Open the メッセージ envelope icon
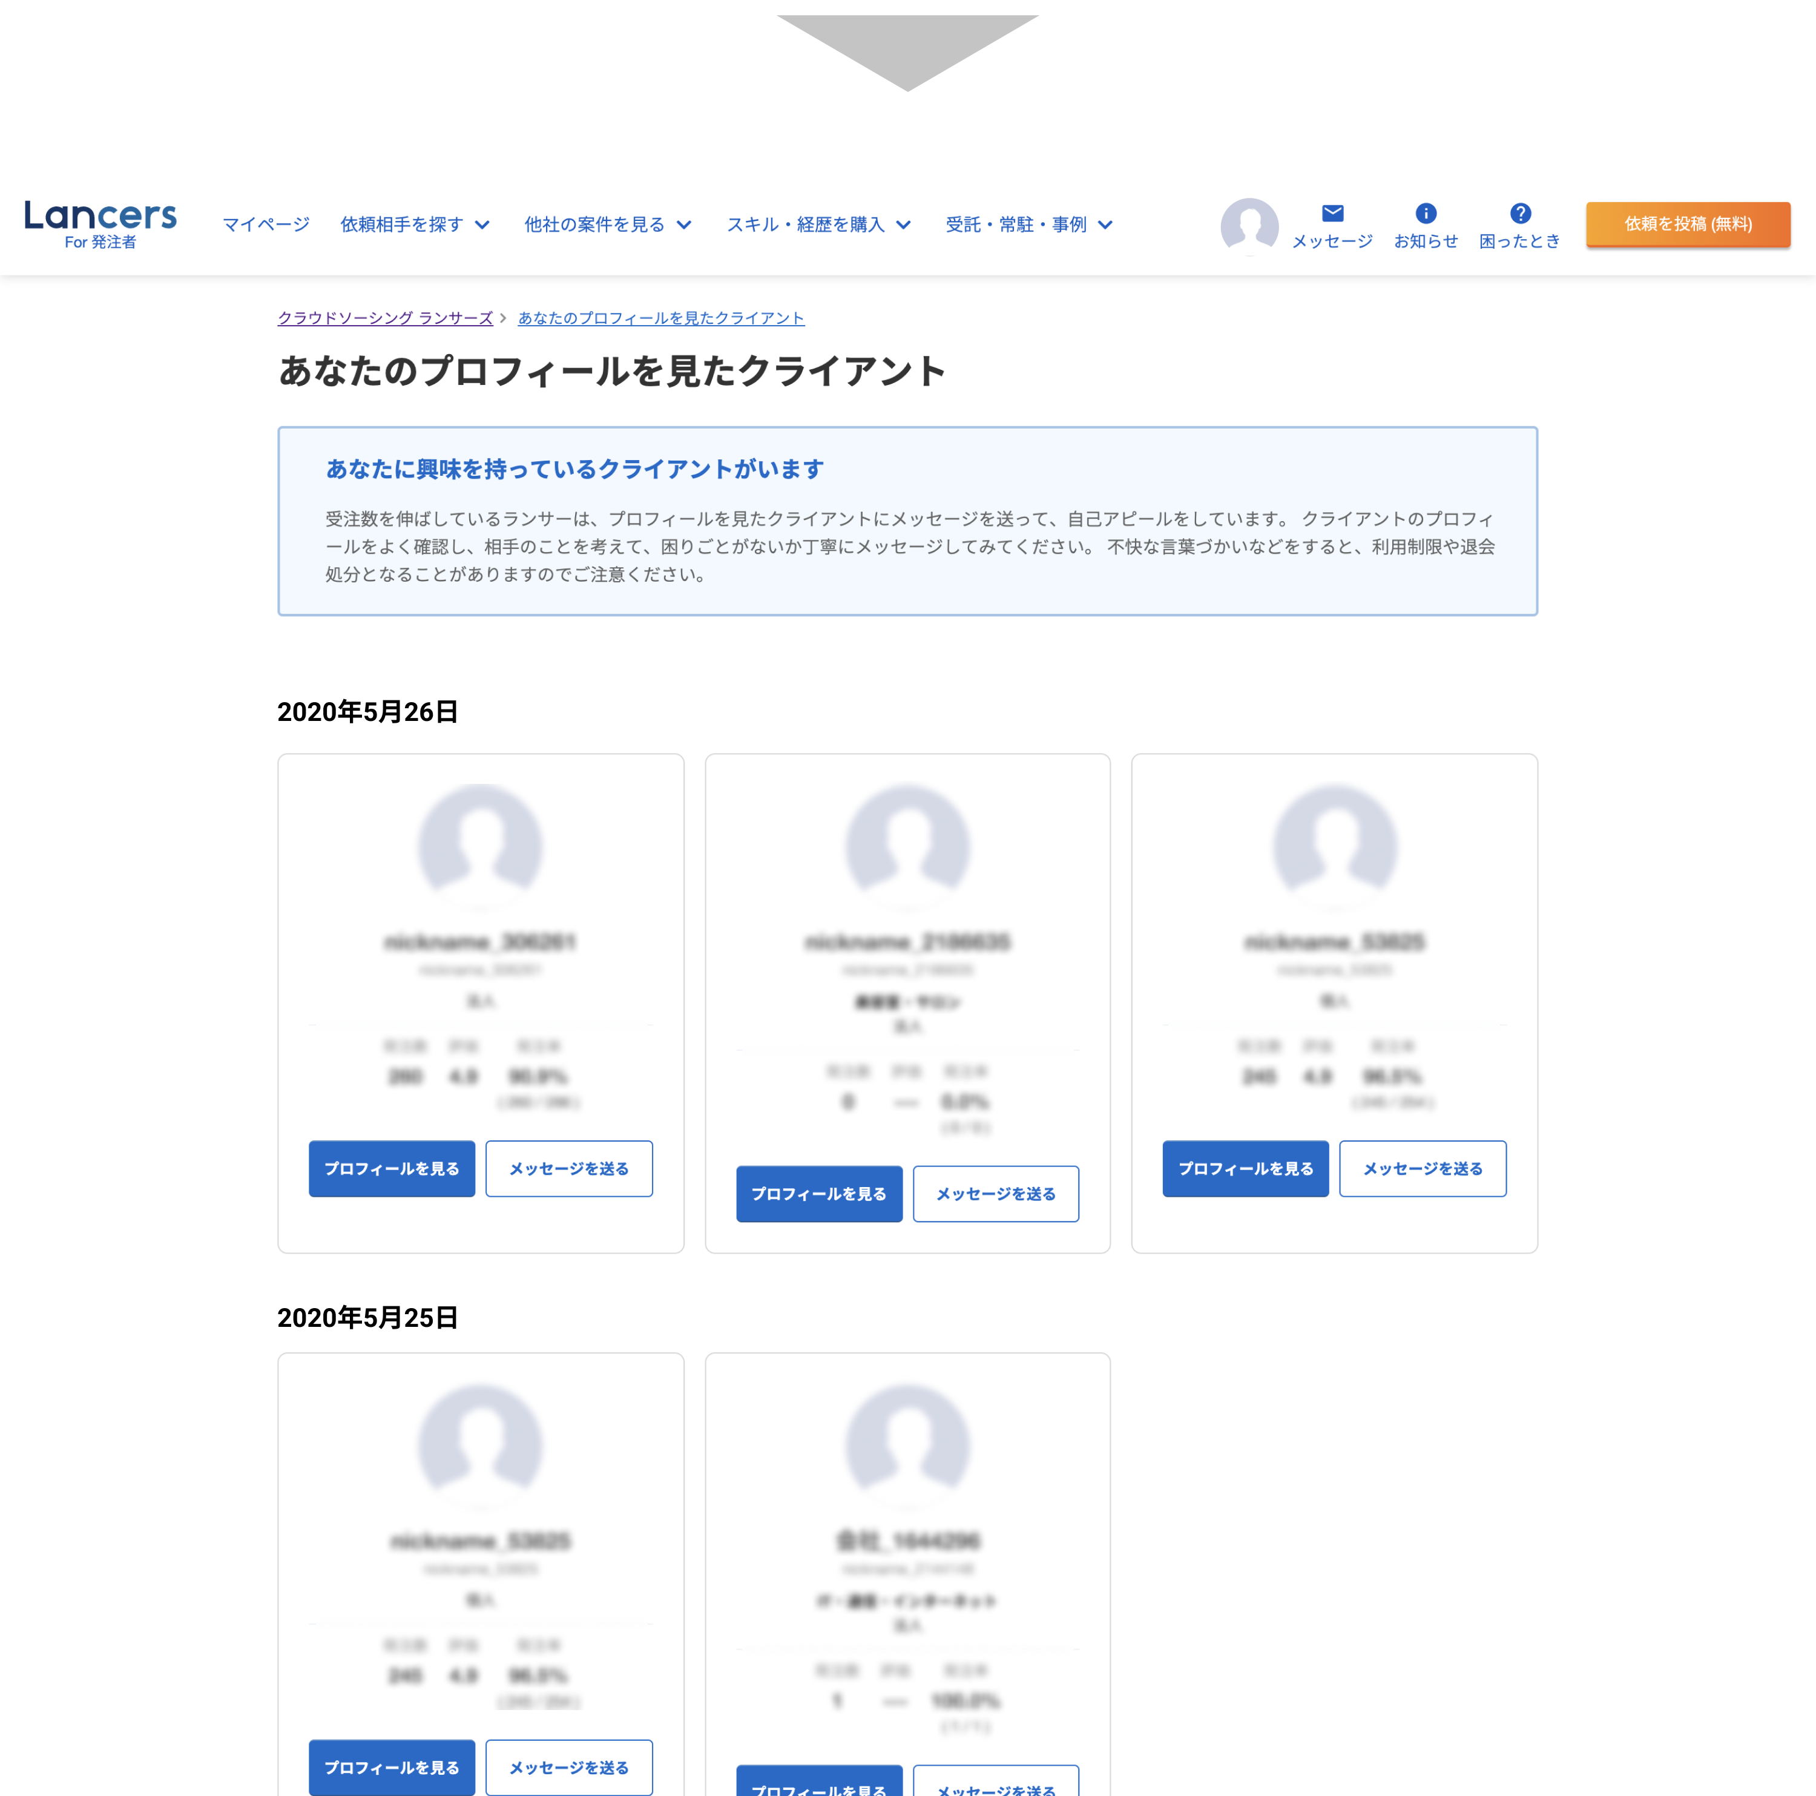This screenshot has height=1796, width=1816. click(1332, 213)
